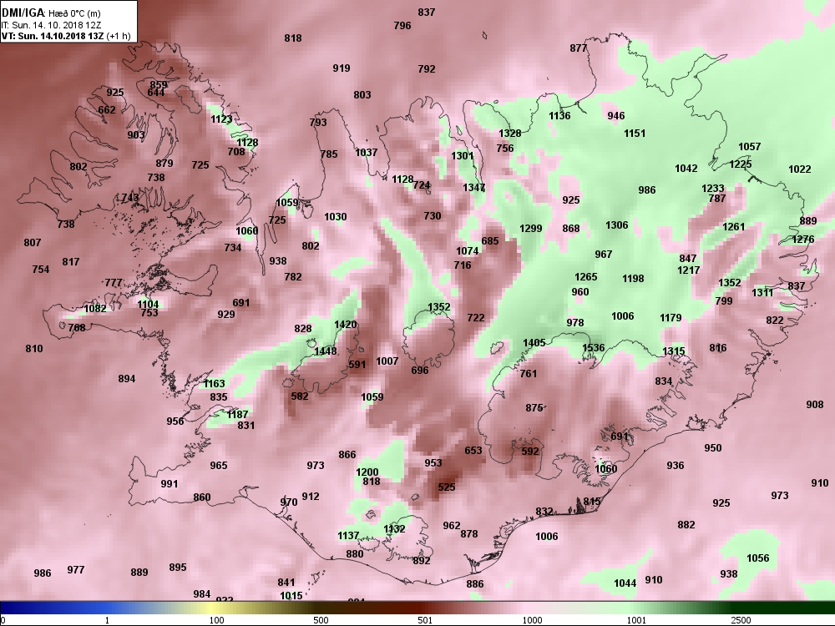Select the map value '1420'
Image resolution: width=835 pixels, height=626 pixels.
pos(345,324)
